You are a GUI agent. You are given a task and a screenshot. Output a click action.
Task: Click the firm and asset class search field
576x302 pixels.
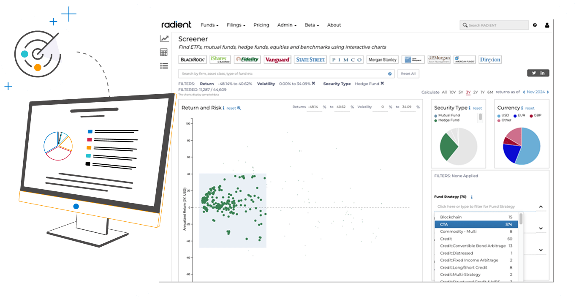(283, 74)
